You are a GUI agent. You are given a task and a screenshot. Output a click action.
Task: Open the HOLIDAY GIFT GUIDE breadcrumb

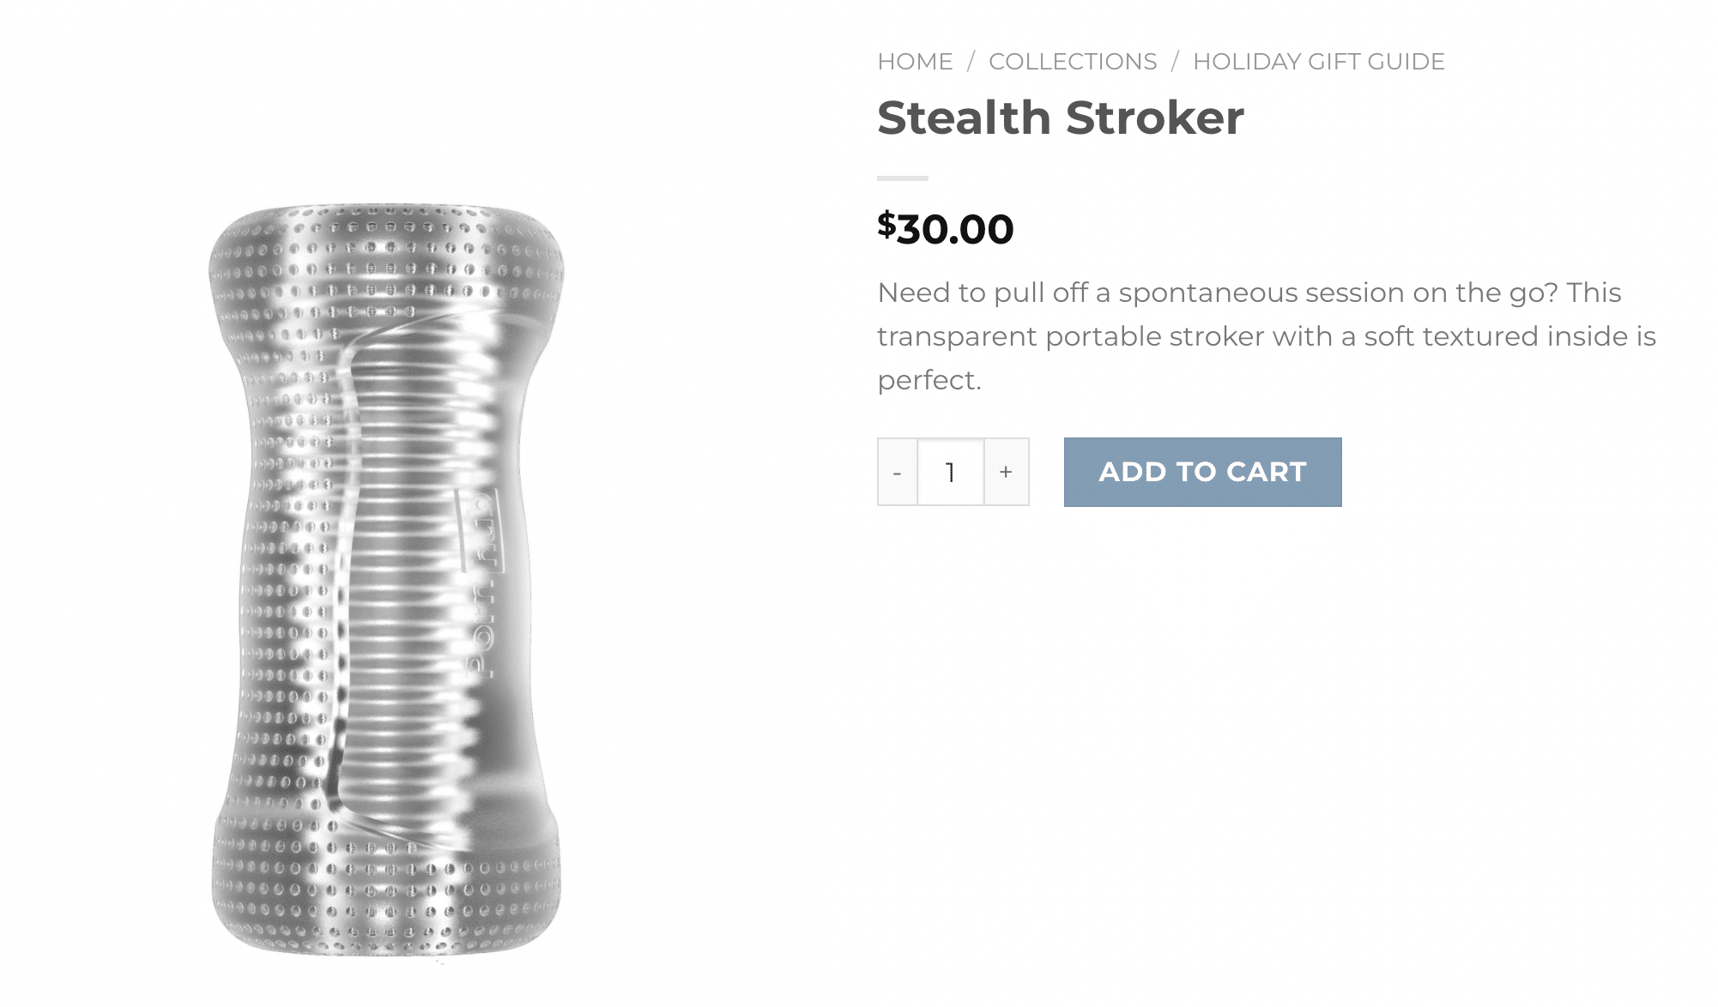click(1319, 62)
